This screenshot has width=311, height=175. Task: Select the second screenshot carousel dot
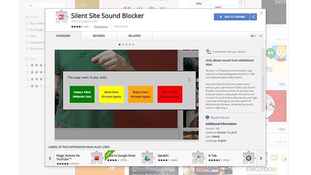(123, 45)
